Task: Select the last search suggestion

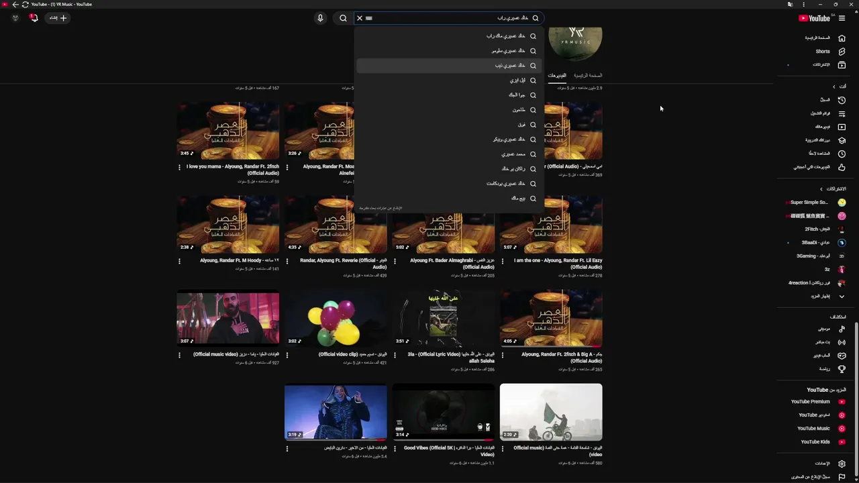Action: (x=448, y=199)
